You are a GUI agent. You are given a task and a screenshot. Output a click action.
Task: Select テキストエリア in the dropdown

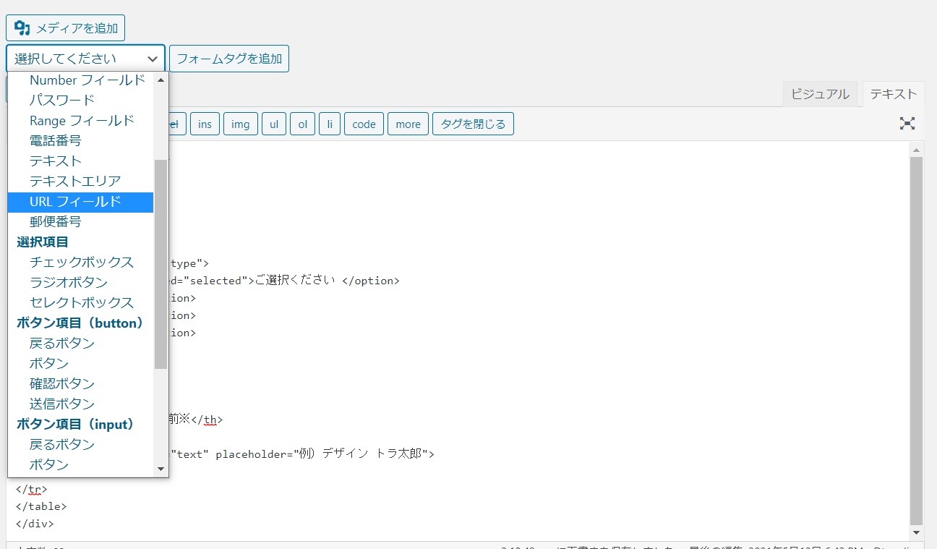pyautogui.click(x=75, y=182)
